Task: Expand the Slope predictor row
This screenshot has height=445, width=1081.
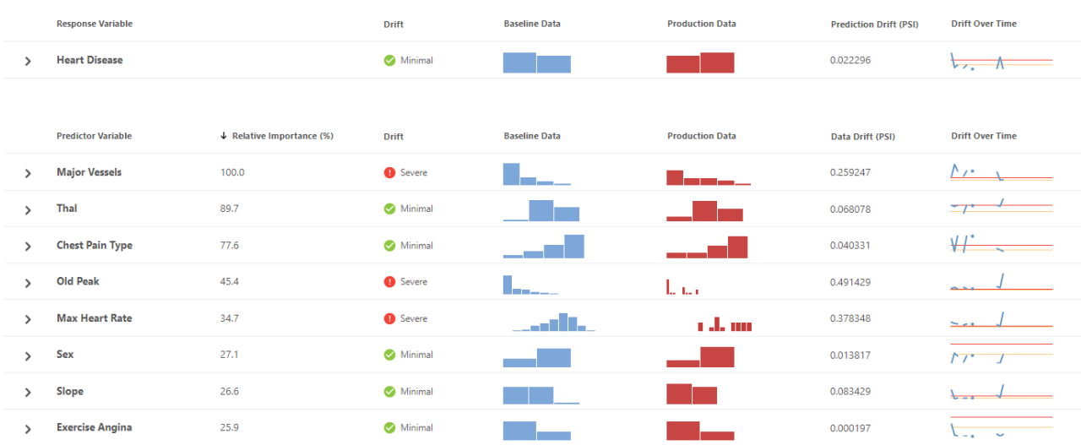Action: pyautogui.click(x=28, y=393)
